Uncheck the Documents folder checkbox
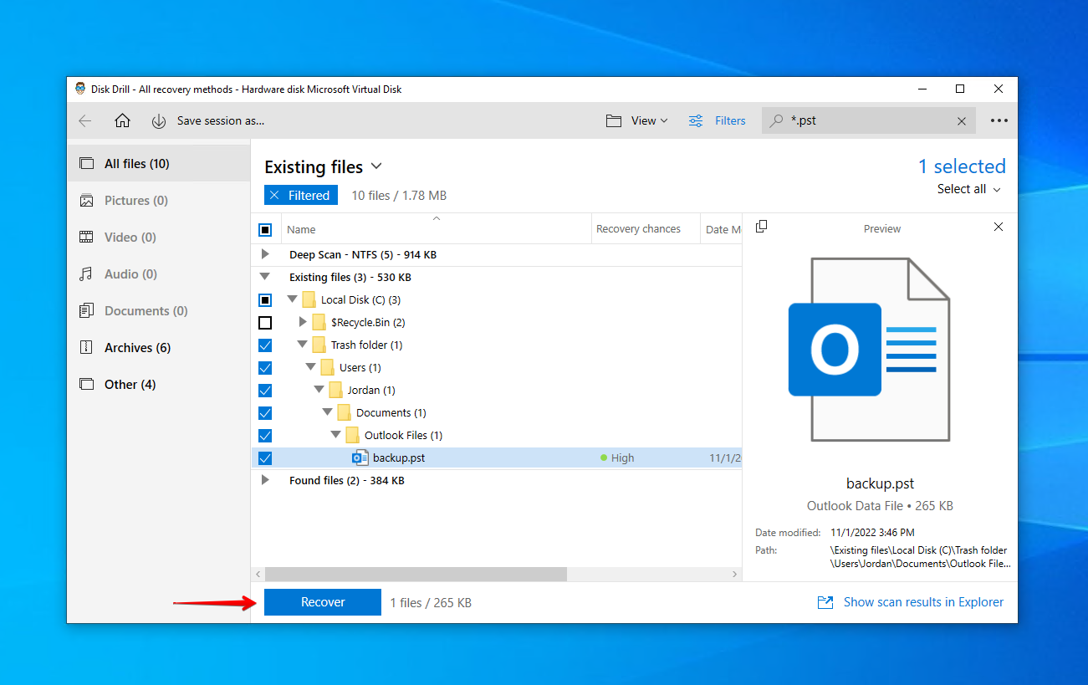This screenshot has width=1088, height=685. pos(265,412)
